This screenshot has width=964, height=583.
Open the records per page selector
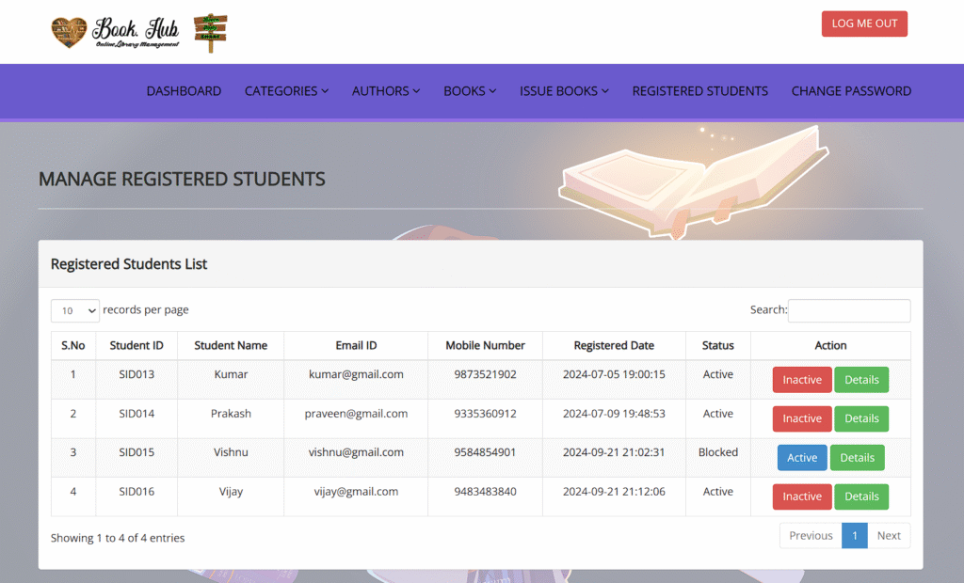pyautogui.click(x=75, y=311)
